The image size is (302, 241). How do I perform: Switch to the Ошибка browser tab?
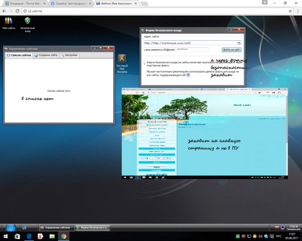(x=71, y=4)
